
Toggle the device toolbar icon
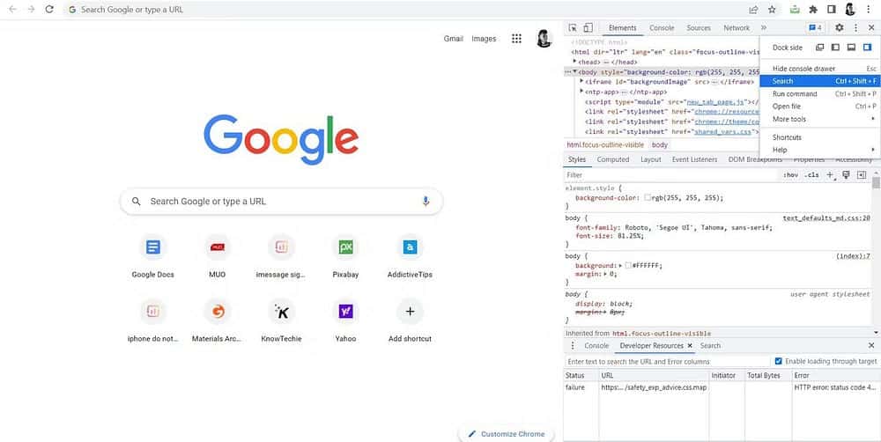tap(588, 27)
